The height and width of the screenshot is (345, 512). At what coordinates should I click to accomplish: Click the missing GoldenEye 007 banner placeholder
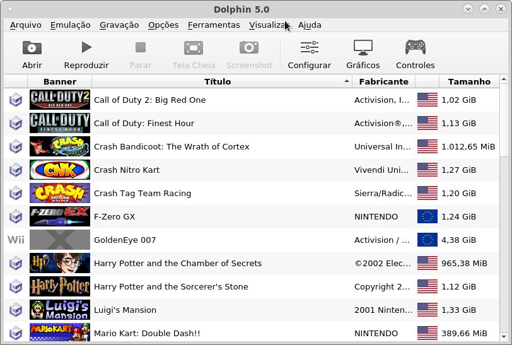click(60, 240)
